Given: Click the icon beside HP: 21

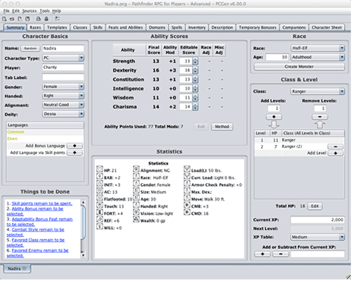Looking at the screenshot, I should click(100, 169).
